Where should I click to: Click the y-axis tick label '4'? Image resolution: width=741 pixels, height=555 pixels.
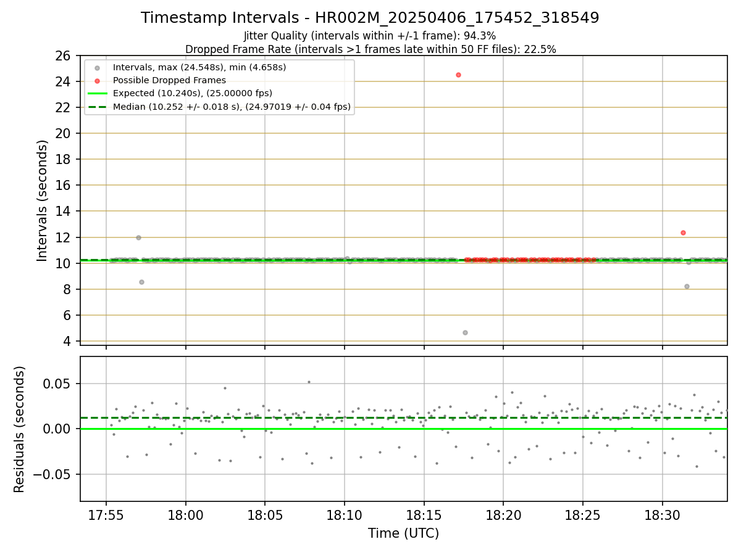coord(67,342)
